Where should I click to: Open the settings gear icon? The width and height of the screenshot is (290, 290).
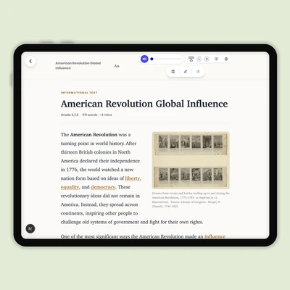(x=226, y=59)
